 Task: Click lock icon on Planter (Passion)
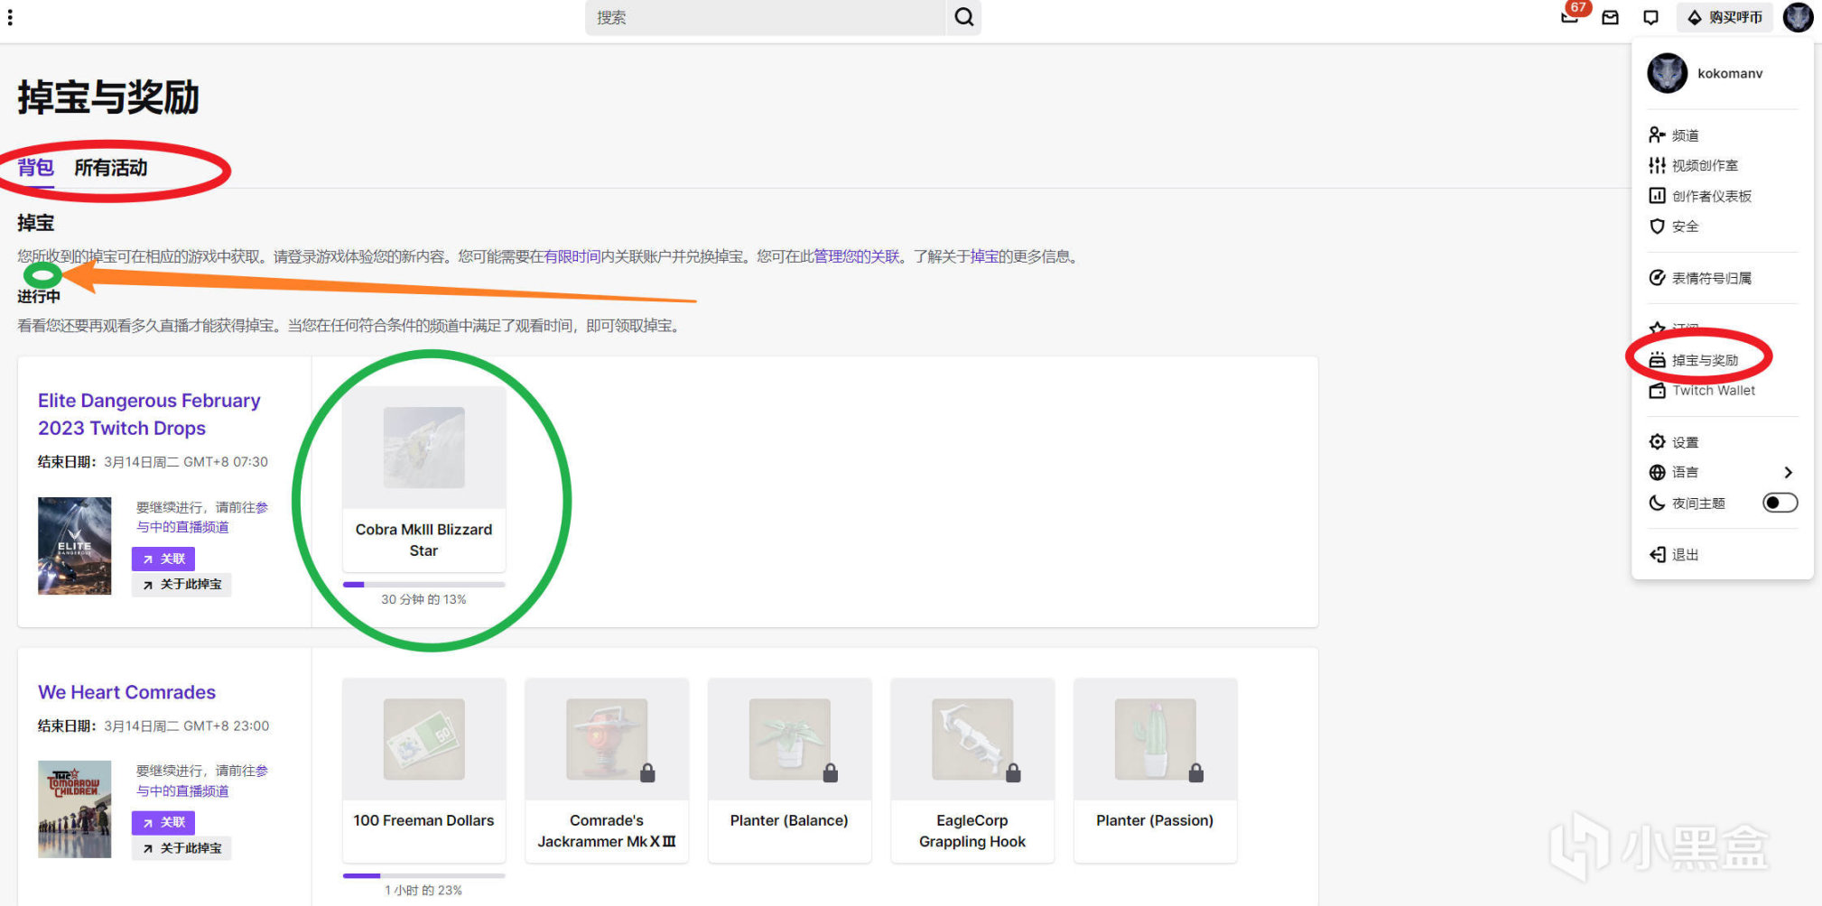pos(1196,772)
